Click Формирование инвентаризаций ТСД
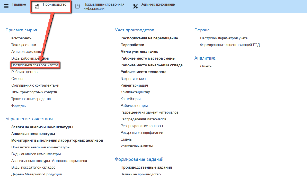Screen dimensions: 307x178 point(230,45)
